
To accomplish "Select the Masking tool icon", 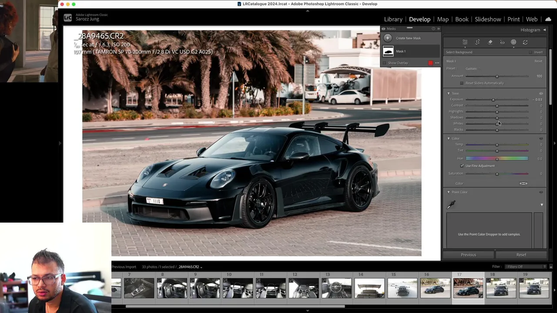I will click(x=513, y=42).
